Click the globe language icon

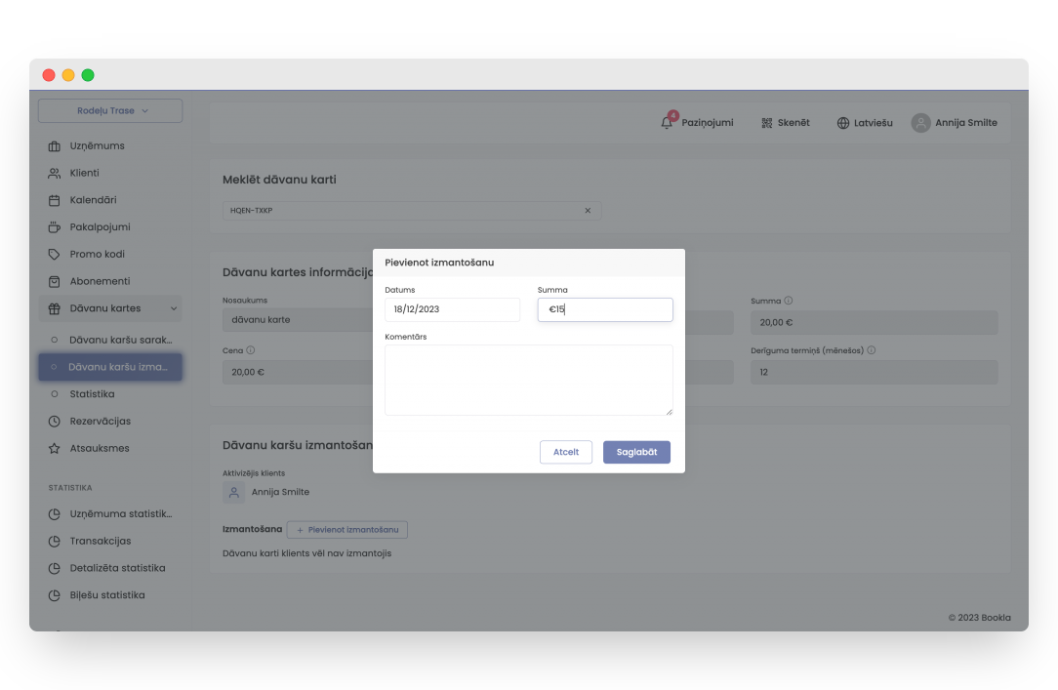coord(843,123)
